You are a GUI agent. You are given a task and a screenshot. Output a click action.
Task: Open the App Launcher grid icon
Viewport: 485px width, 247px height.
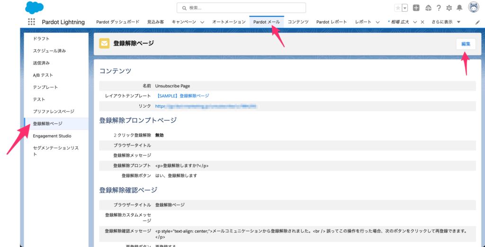coord(31,22)
